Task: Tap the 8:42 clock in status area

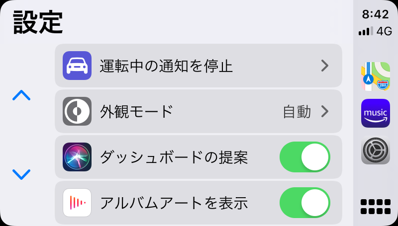Action: 376,14
